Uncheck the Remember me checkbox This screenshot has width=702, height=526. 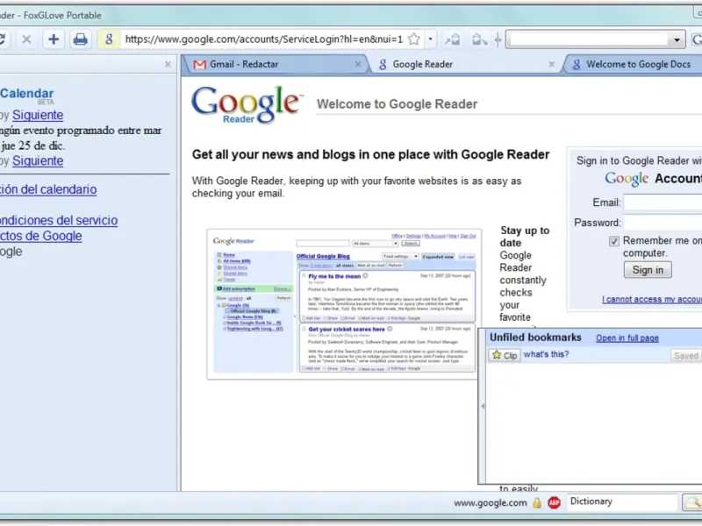pos(613,242)
